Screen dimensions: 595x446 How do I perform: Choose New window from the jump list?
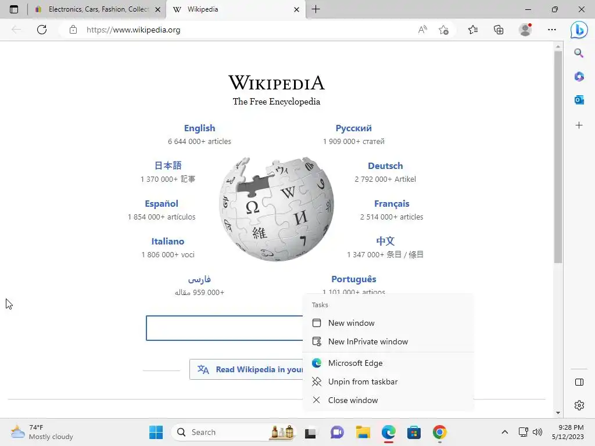click(388, 323)
